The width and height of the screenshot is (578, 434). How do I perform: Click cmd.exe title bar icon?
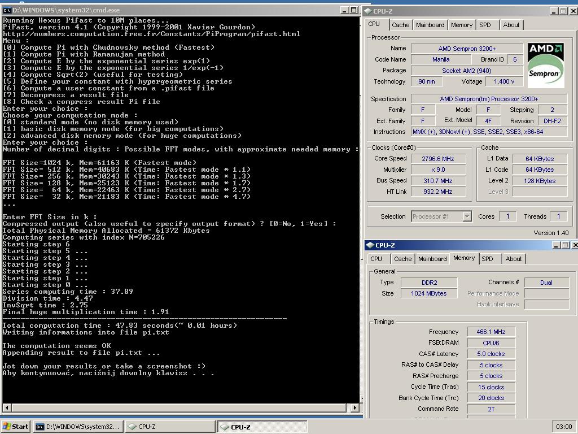7,10
